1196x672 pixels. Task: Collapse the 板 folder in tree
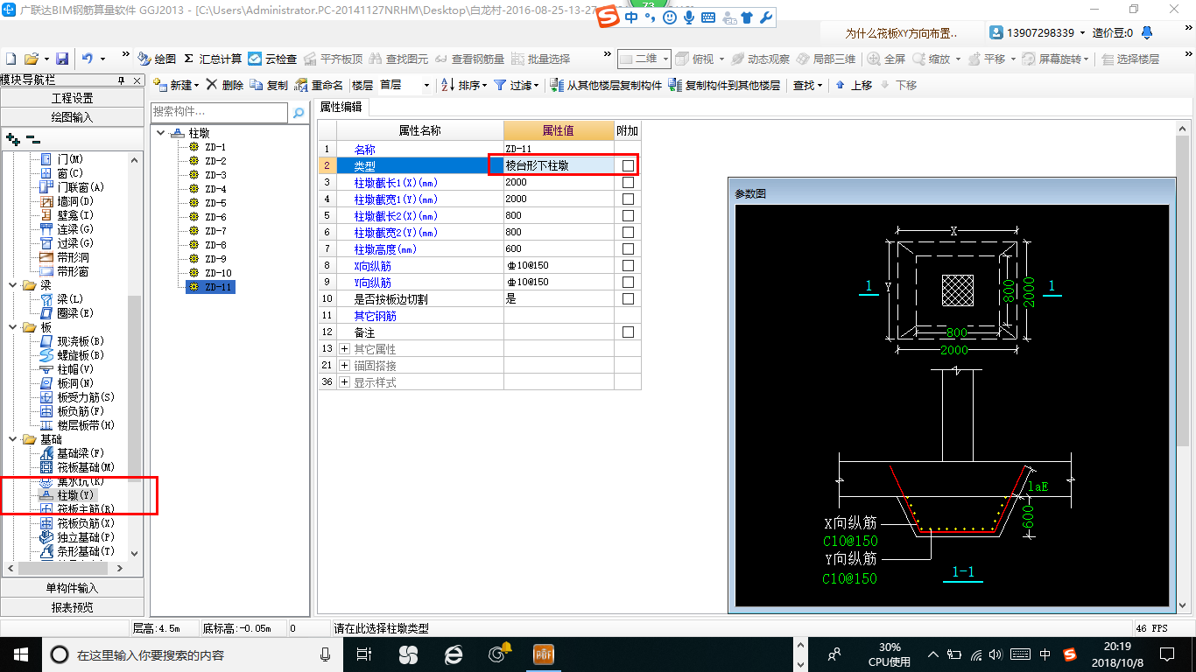pos(12,327)
